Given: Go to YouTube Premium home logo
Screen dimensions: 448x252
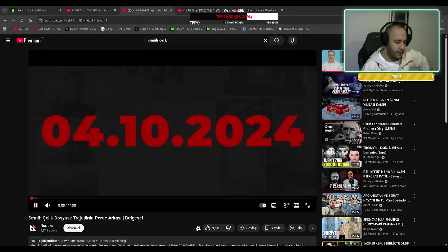Looking at the screenshot, I should coord(29,40).
